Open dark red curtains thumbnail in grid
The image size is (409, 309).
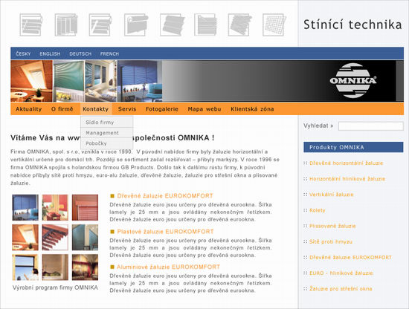pos(85,267)
